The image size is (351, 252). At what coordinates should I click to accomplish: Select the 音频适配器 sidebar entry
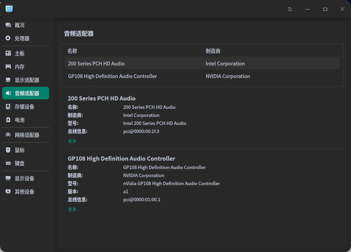(x=27, y=93)
